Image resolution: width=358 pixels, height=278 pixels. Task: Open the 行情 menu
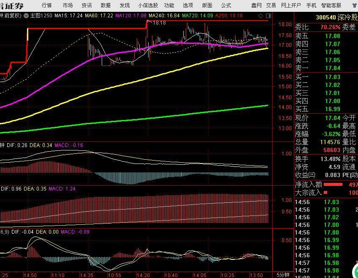(47, 5)
